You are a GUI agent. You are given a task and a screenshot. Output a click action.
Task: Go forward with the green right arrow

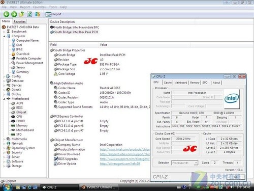14,14
